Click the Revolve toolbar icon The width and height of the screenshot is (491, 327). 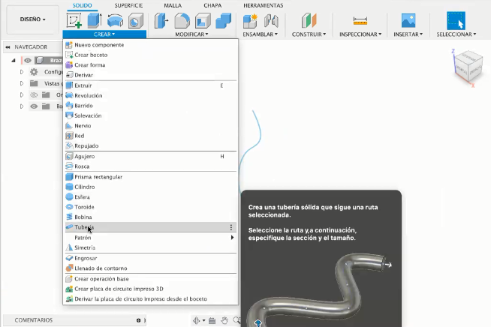tap(115, 21)
